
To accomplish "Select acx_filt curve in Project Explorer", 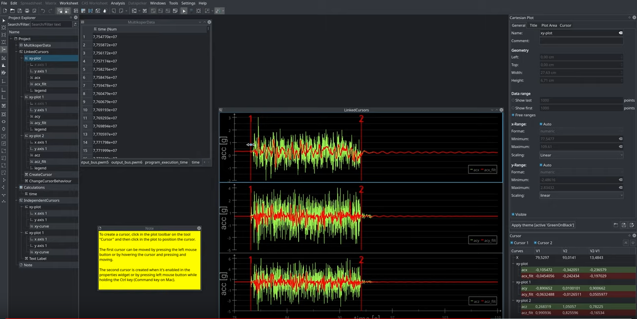I will [40, 84].
